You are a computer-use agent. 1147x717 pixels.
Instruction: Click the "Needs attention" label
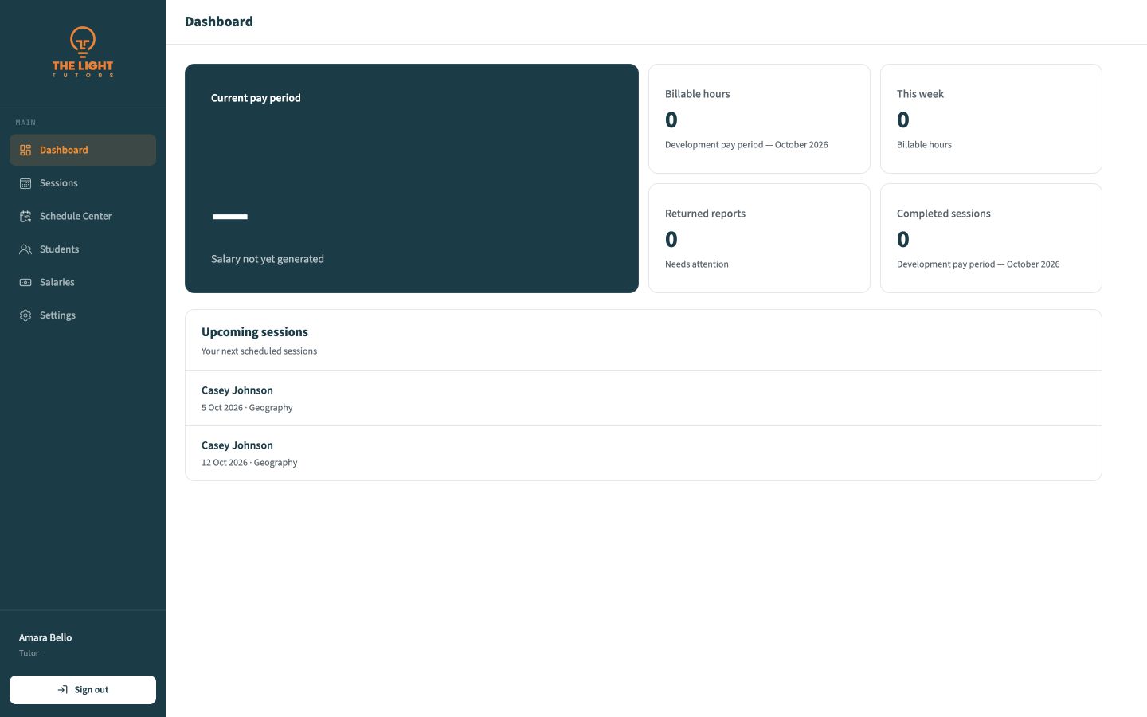697,264
